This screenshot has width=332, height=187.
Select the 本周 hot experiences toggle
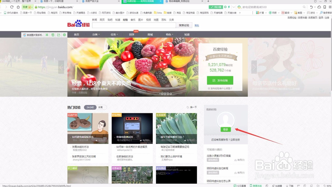(101, 107)
